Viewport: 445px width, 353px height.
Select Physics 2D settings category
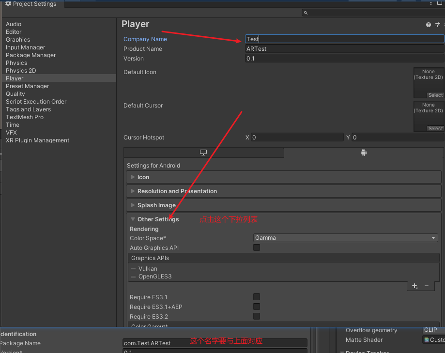(x=21, y=70)
